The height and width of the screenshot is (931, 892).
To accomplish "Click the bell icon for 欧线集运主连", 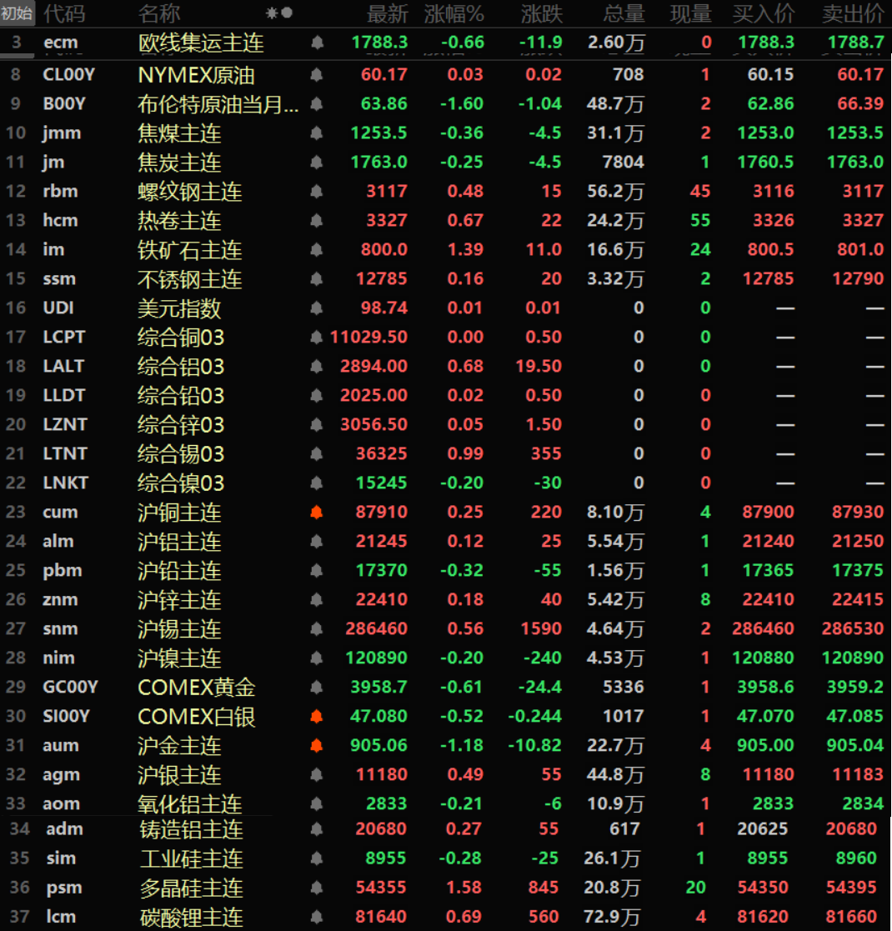I will pos(317,43).
